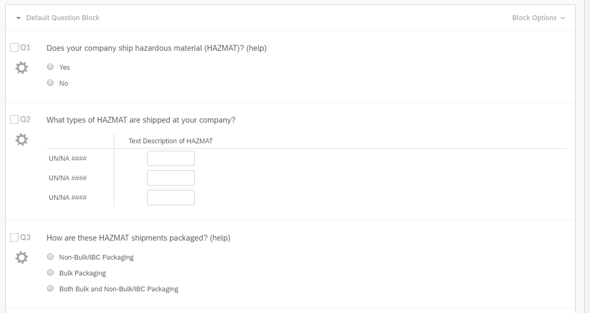
Task: Click the first HAZMAT description text box
Action: click(170, 159)
